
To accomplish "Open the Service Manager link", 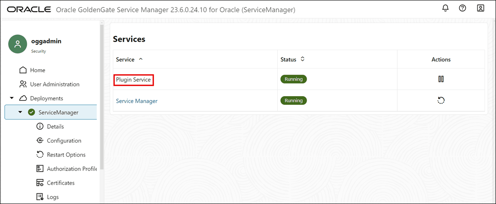I will tap(137, 101).
